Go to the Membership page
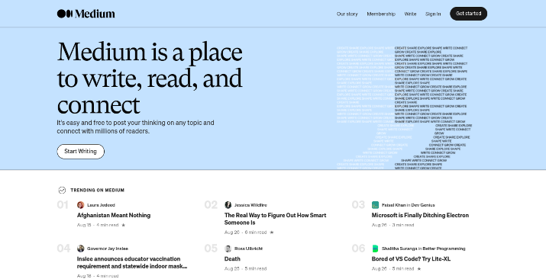The height and width of the screenshot is (279, 546). pos(381,14)
